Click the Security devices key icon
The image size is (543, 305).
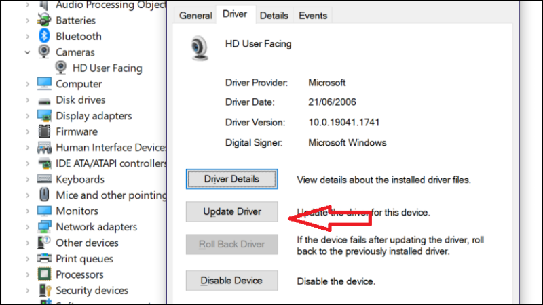tap(45, 290)
